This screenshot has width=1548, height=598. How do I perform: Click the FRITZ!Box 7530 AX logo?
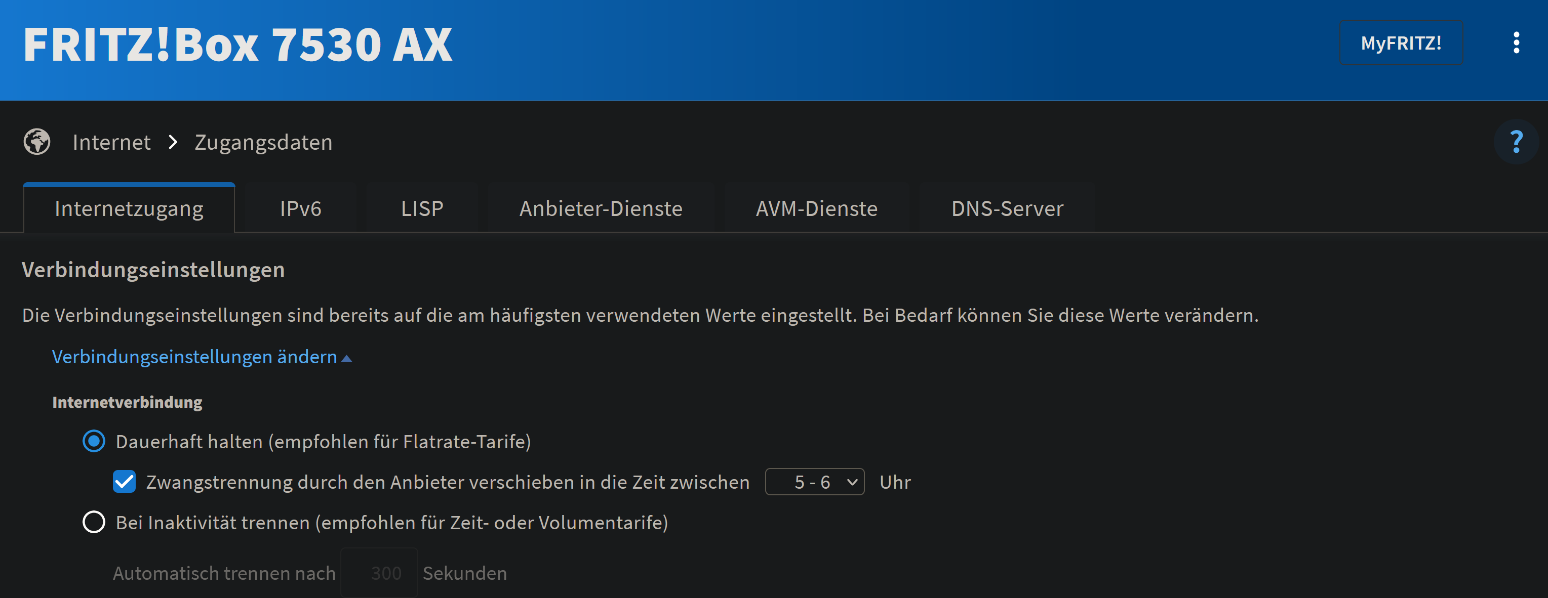[237, 45]
